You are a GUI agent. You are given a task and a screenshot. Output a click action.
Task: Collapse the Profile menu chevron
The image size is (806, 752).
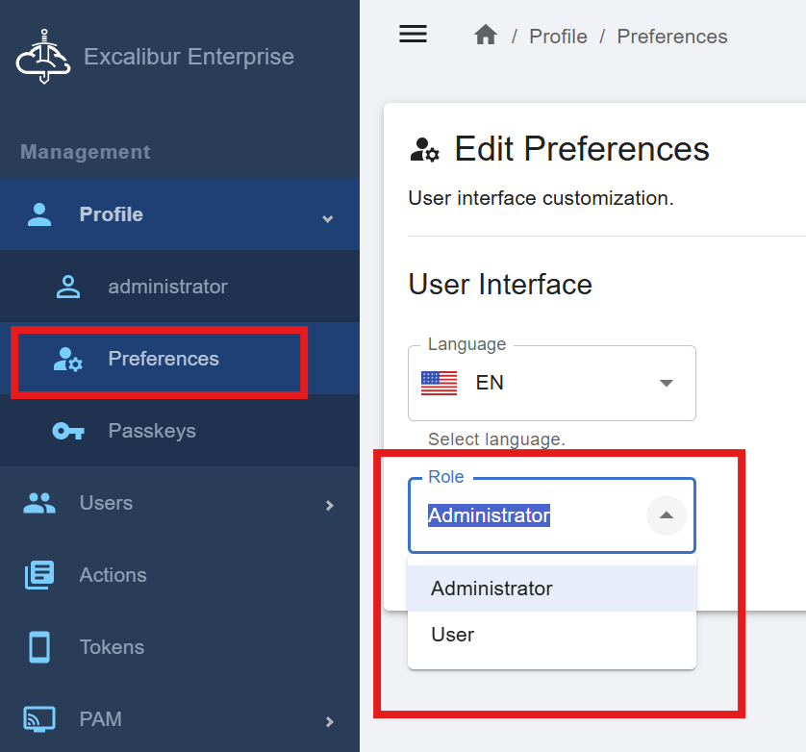[327, 219]
